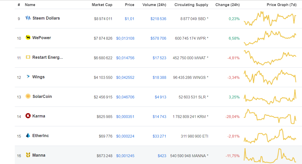Click the -11,75% change for Manna
The image size is (302, 164).
pyautogui.click(x=232, y=156)
